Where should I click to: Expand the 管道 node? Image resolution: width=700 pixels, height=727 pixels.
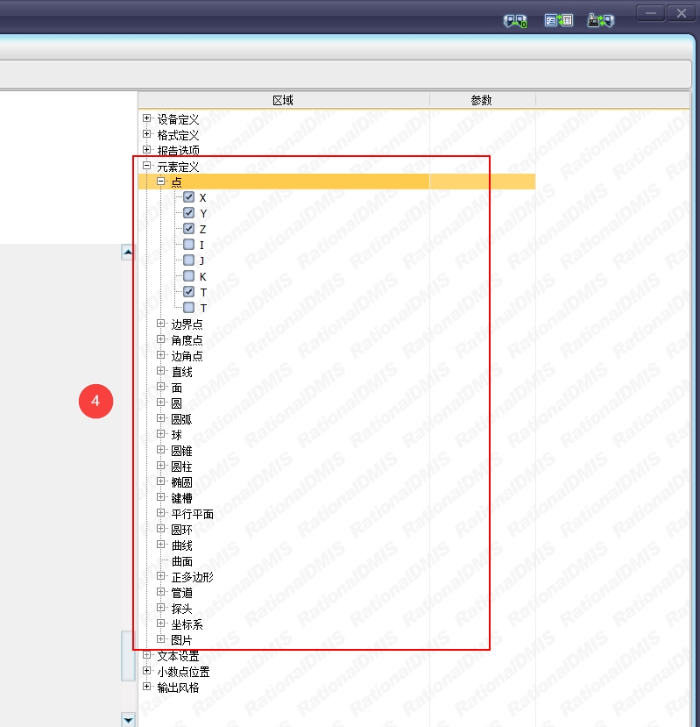tap(160, 591)
